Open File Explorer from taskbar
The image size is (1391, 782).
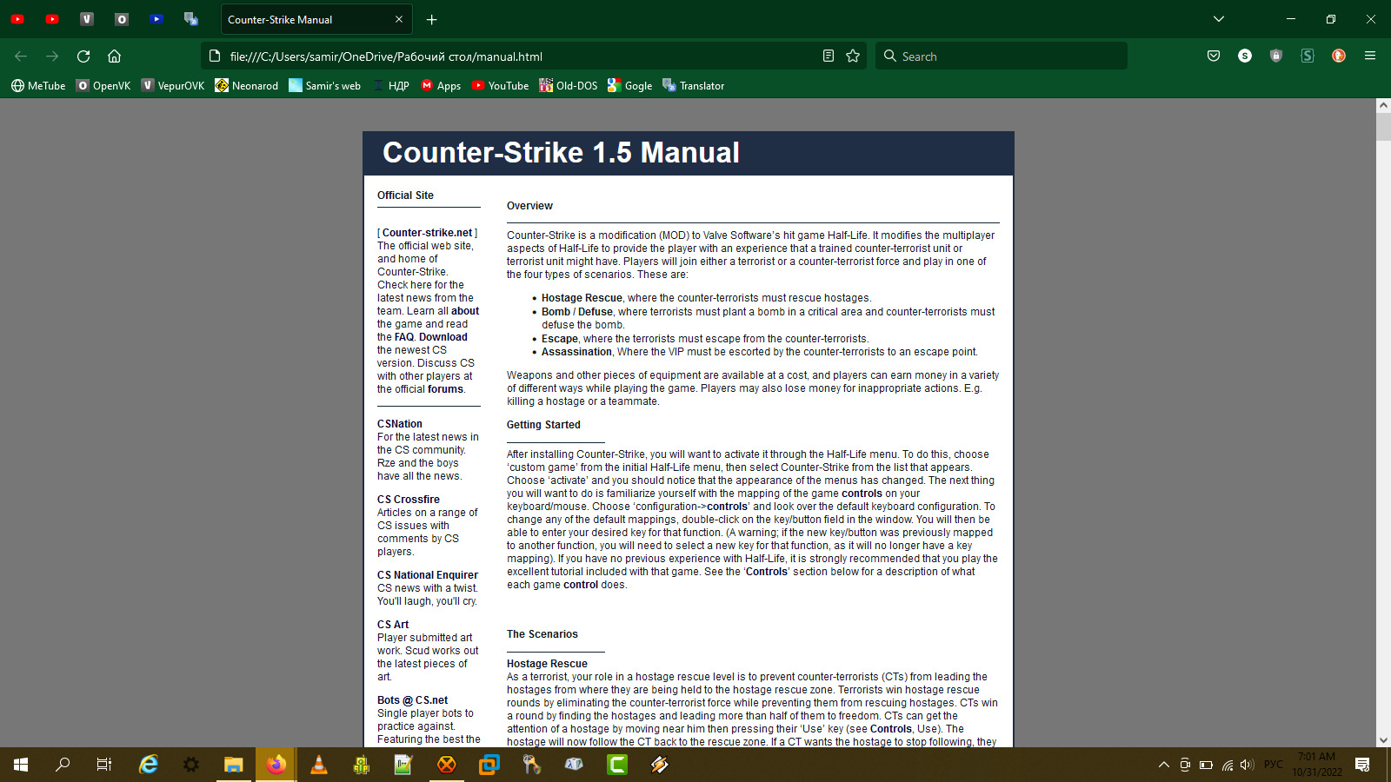(233, 765)
